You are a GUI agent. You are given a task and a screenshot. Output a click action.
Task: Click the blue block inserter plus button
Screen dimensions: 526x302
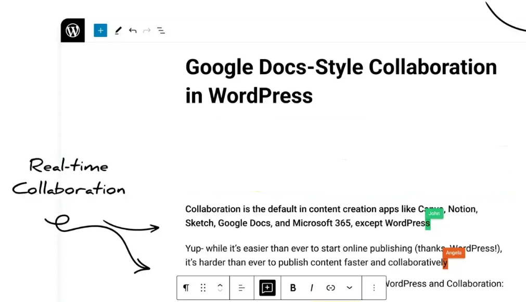pyautogui.click(x=100, y=31)
